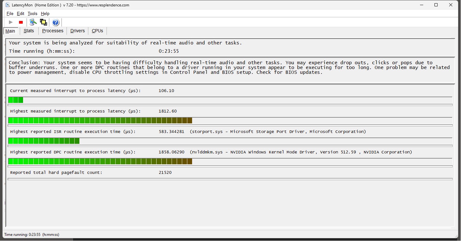Viewport: 461px width, 241px height.
Task: Open the Help menu
Action: click(45, 13)
